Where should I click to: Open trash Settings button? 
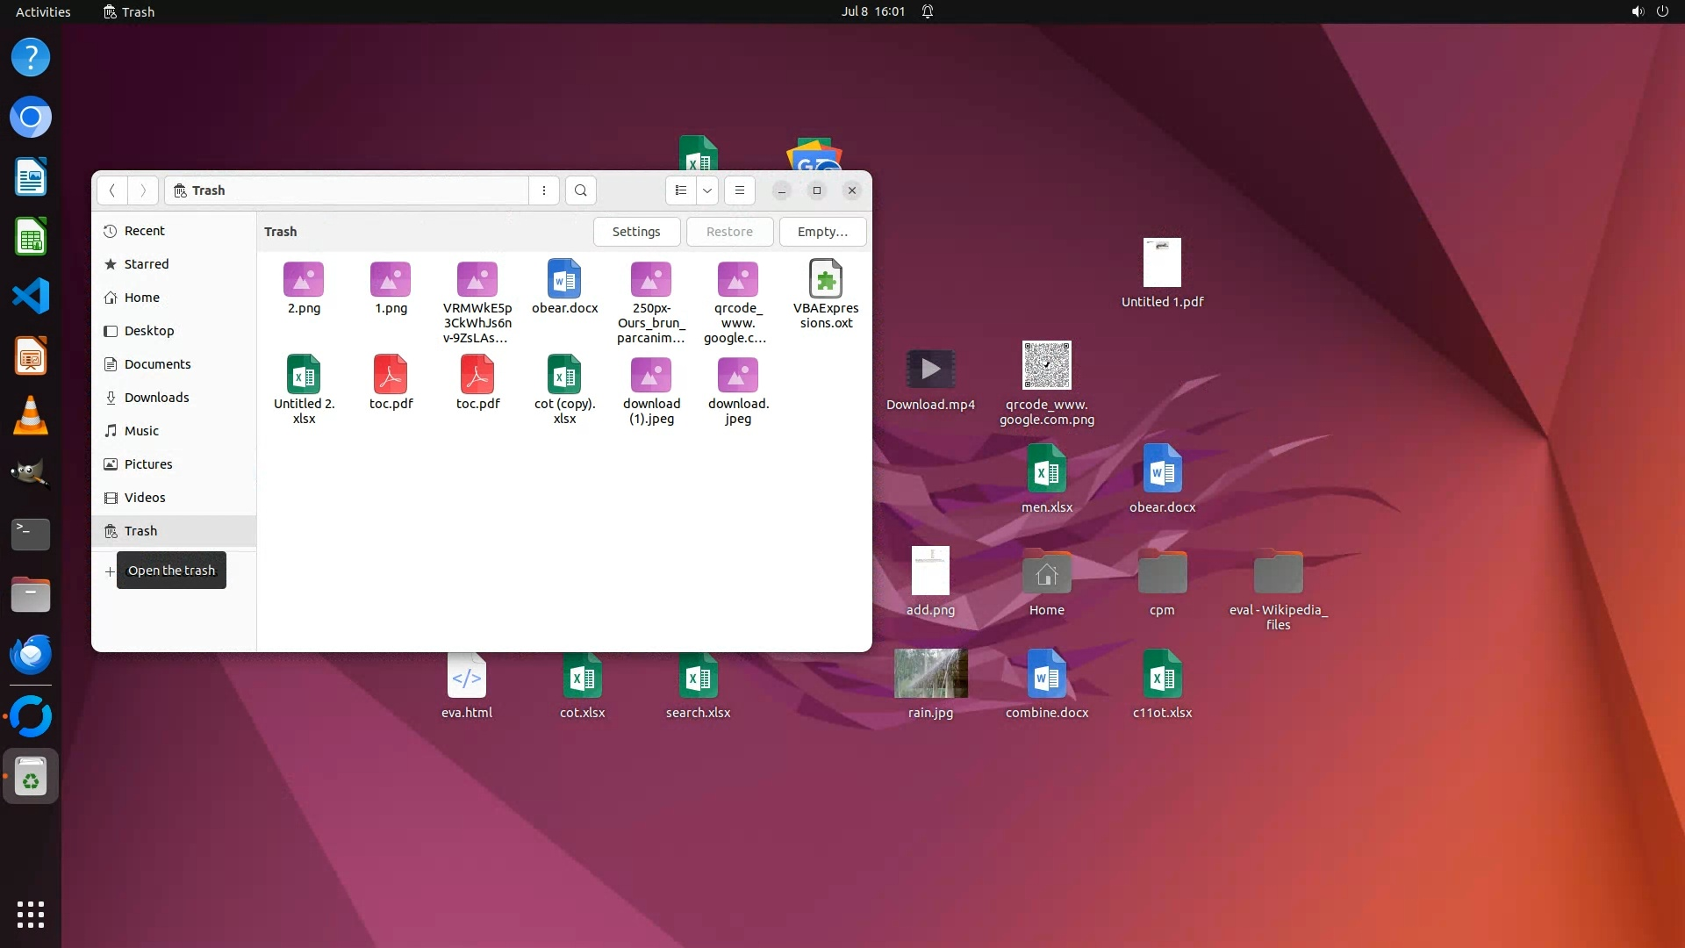point(636,232)
